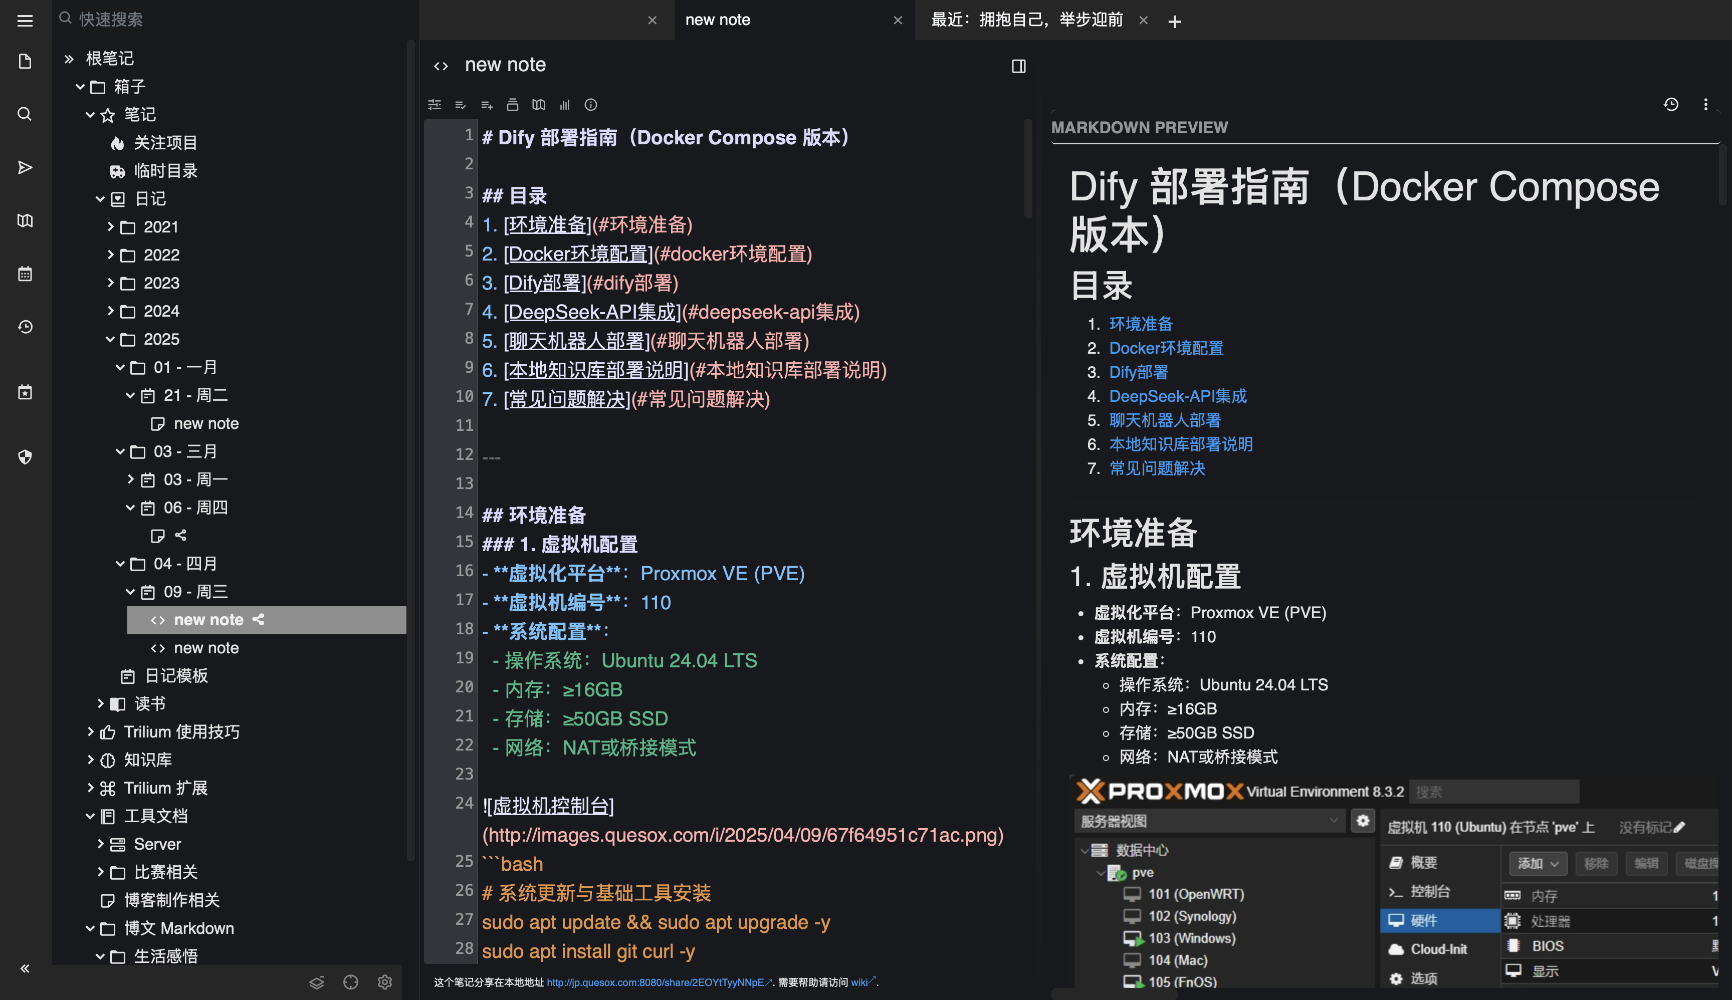Viewport: 1732px width, 1000px height.
Task: Follow DeepSeek-API集成 link in the preview
Action: point(1178,396)
